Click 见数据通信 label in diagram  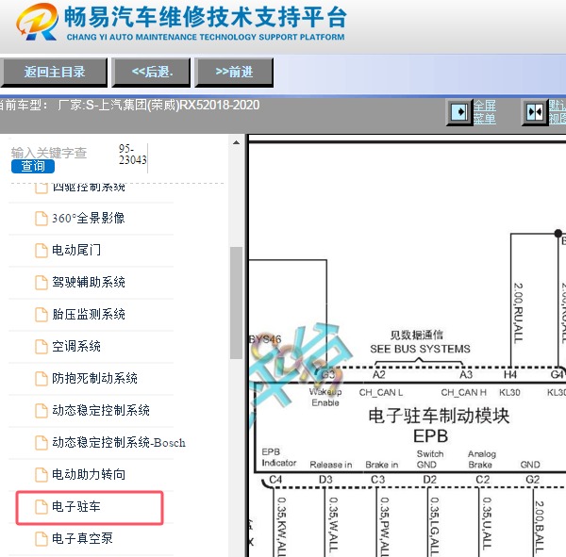pos(416,335)
